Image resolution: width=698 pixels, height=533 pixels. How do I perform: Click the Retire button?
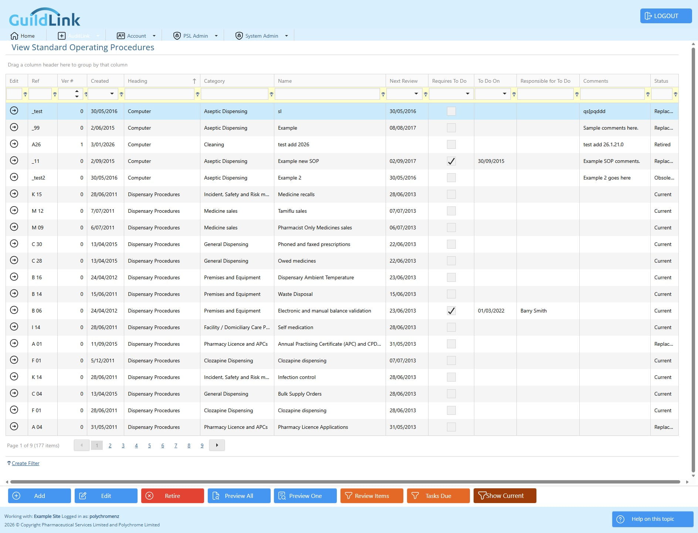coord(173,496)
